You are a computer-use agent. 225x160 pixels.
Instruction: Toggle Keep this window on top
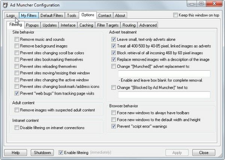(175, 15)
